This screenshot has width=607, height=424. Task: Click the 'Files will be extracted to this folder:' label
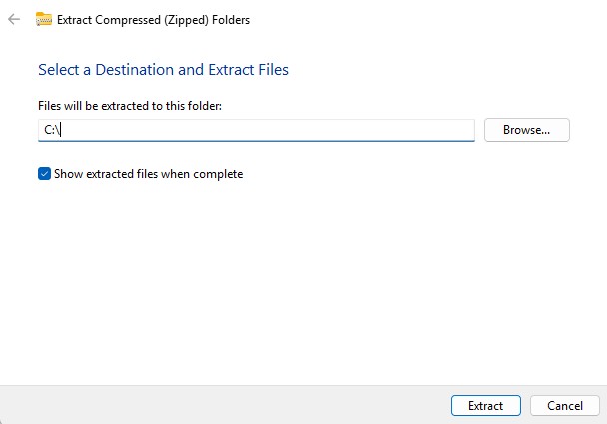pyautogui.click(x=130, y=106)
